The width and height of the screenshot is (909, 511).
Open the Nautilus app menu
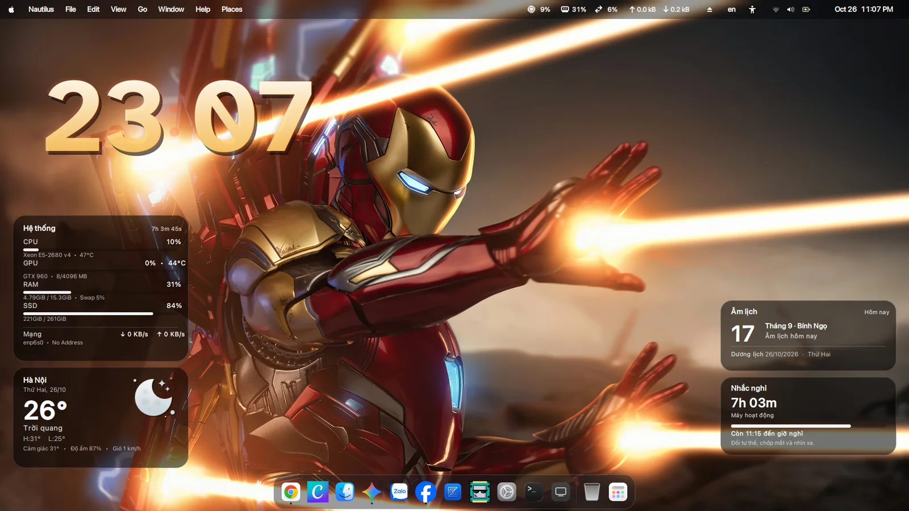click(x=41, y=9)
